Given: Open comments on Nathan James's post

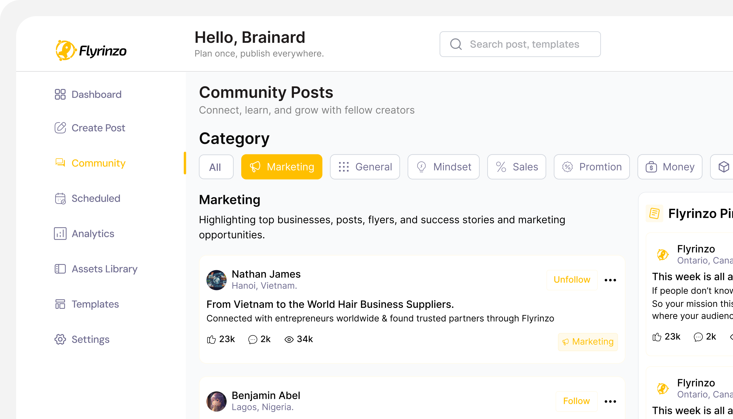Looking at the screenshot, I should 253,340.
